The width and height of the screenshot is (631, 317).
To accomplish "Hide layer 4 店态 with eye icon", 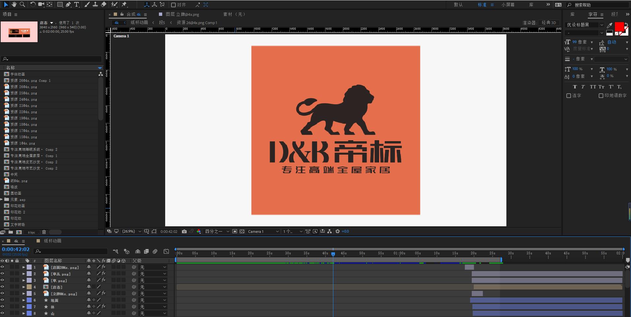I will click(x=2, y=287).
